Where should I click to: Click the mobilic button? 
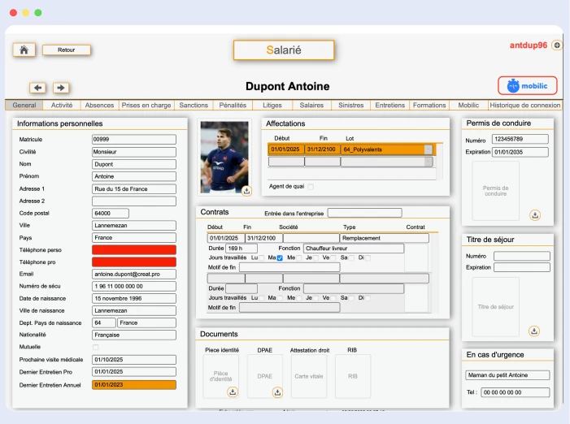pyautogui.click(x=527, y=86)
